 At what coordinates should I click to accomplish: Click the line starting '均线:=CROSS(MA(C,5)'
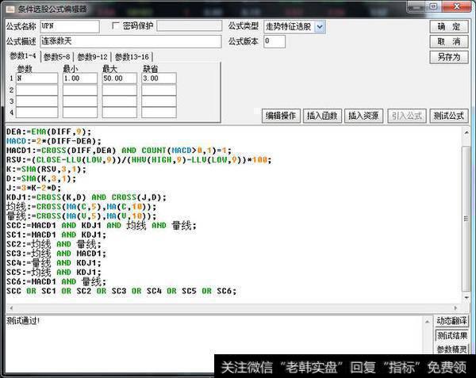[x=82, y=207]
